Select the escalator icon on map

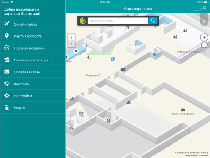[x=113, y=59]
